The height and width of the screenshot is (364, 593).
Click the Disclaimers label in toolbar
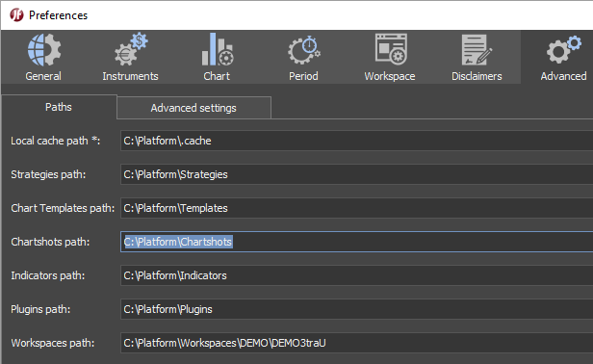(477, 76)
